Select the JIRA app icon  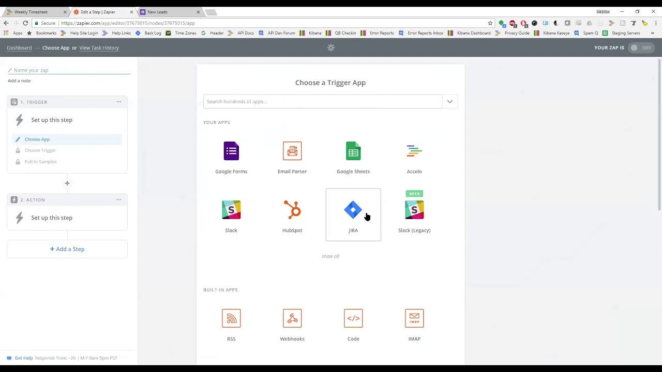[x=353, y=210]
